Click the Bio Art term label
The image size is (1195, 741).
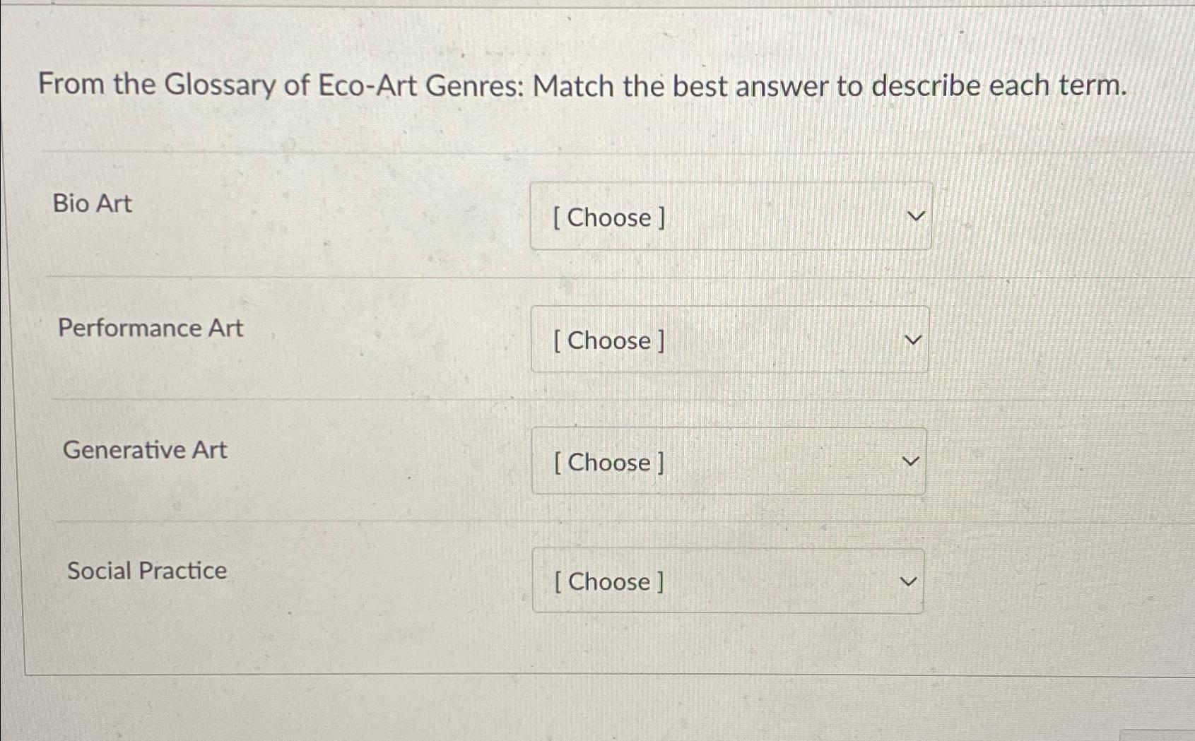click(x=90, y=205)
